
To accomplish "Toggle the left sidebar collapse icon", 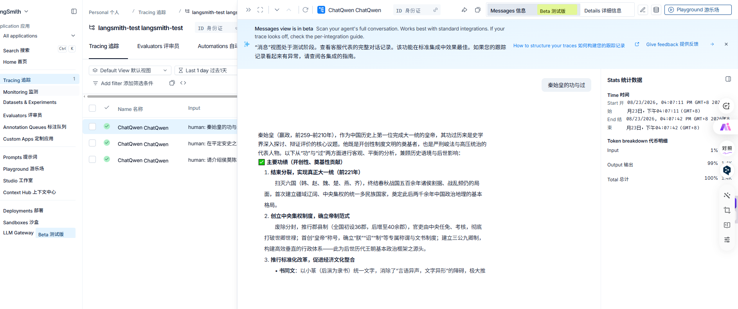I will click(x=74, y=11).
